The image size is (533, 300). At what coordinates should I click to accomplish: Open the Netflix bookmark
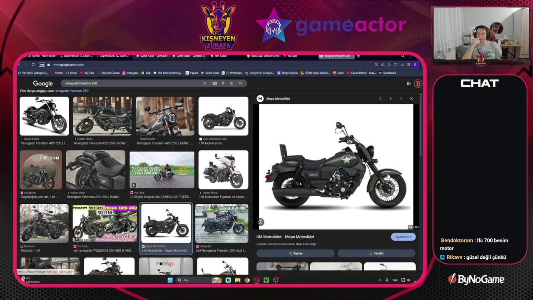pyautogui.click(x=57, y=73)
